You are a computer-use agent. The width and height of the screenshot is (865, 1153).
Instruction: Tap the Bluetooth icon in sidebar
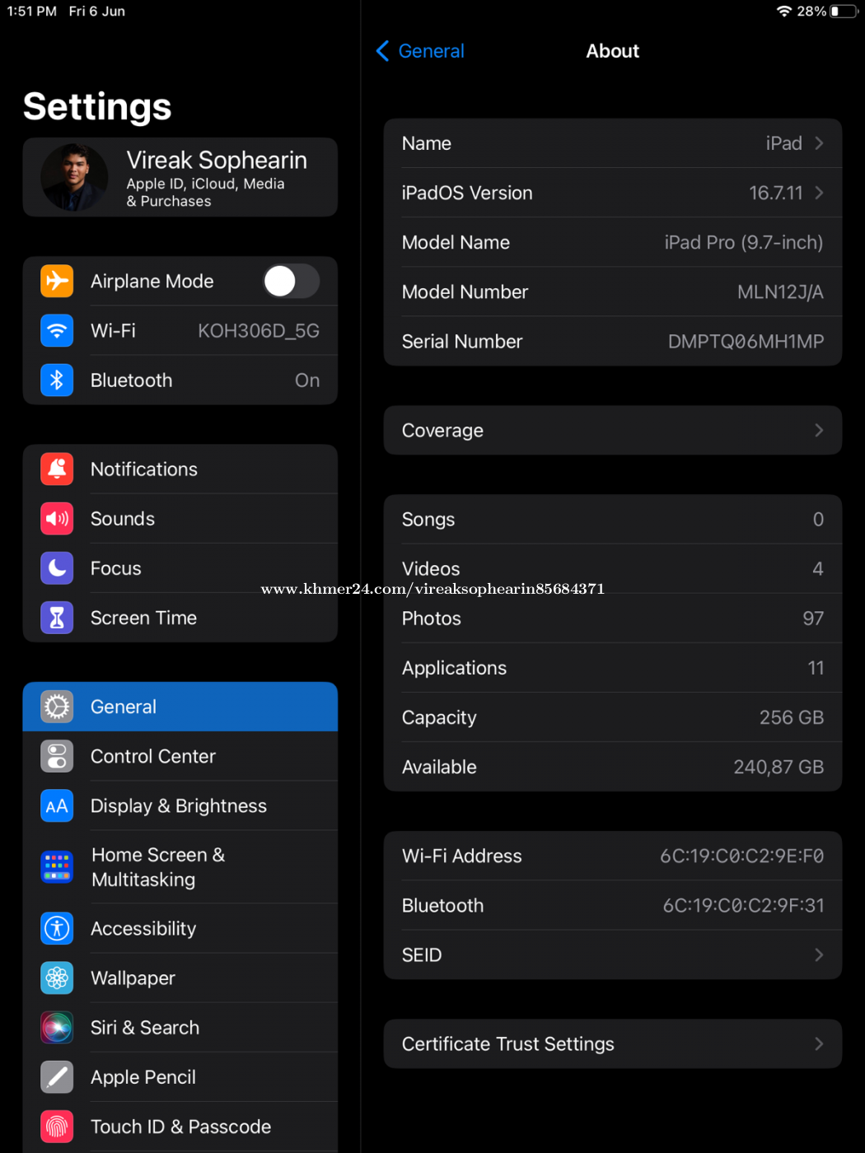click(x=57, y=380)
